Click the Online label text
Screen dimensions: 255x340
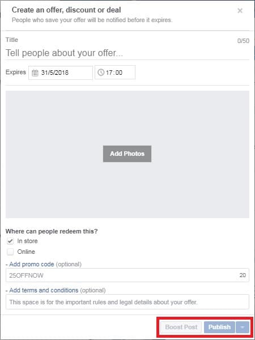[x=26, y=252]
